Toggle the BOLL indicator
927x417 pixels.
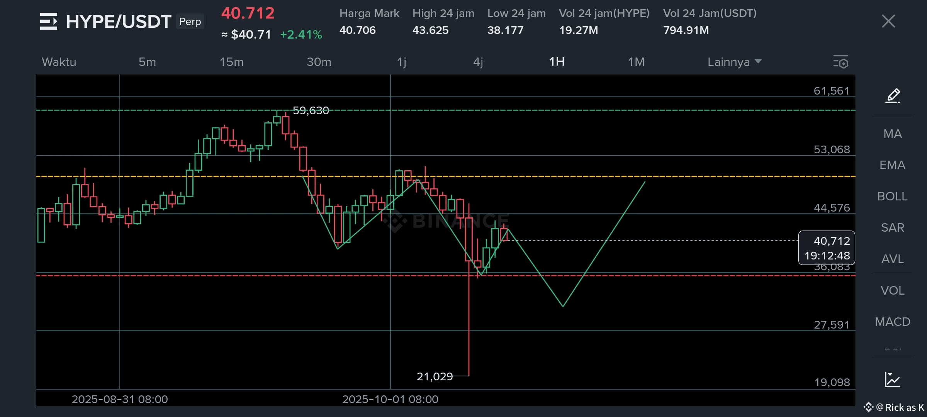click(x=893, y=196)
